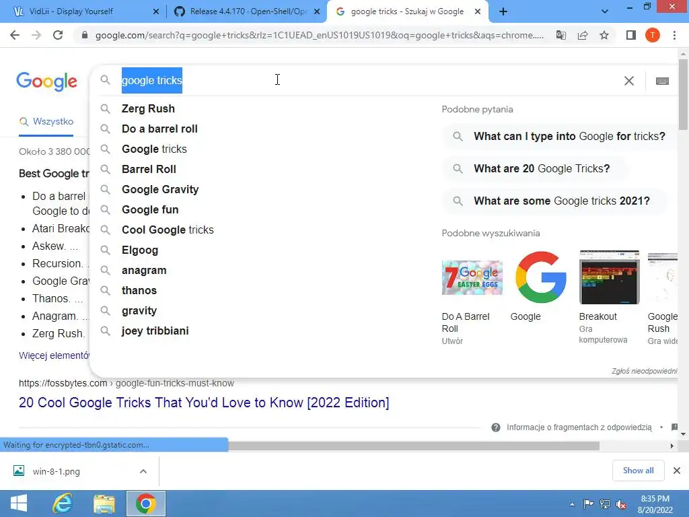Open the muted volume tray icon
Viewport: 689px width, 517px height.
[x=621, y=504]
